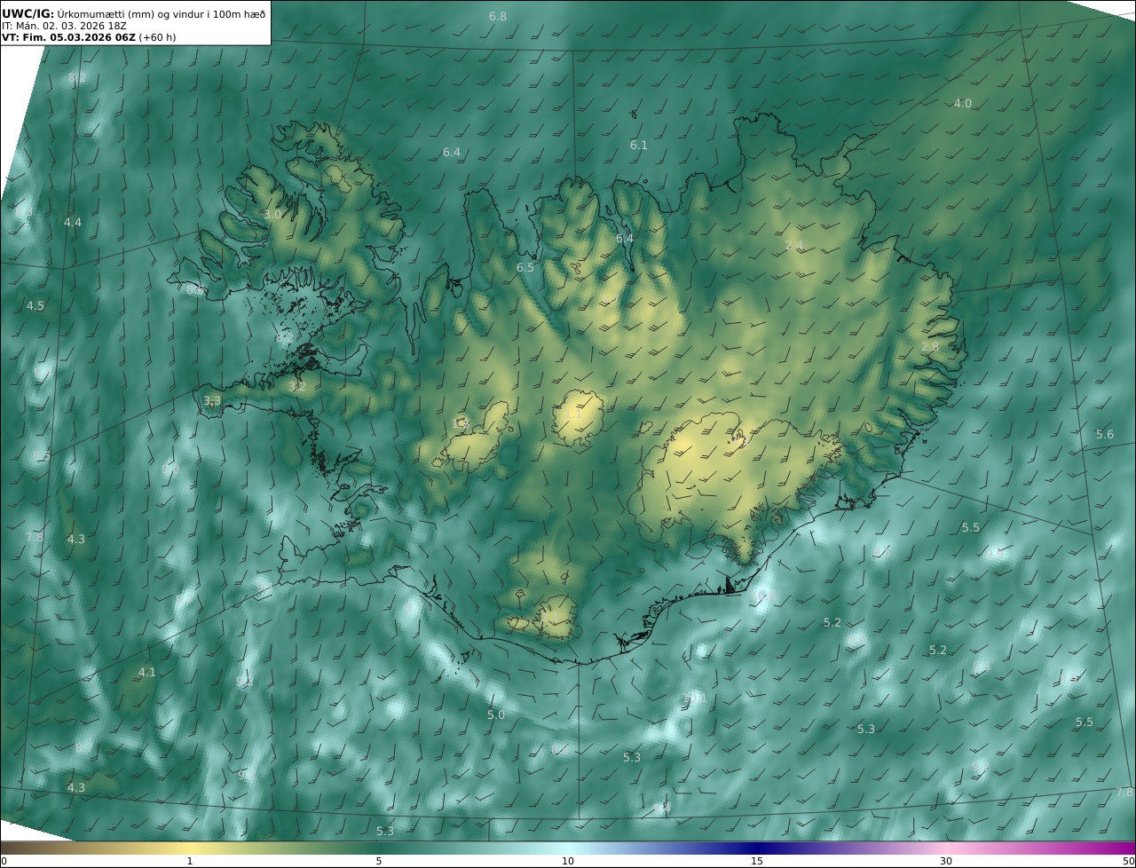Viewport: 1136px width, 868px height.
Task: Click color scale tick label 10
Action: point(568,861)
